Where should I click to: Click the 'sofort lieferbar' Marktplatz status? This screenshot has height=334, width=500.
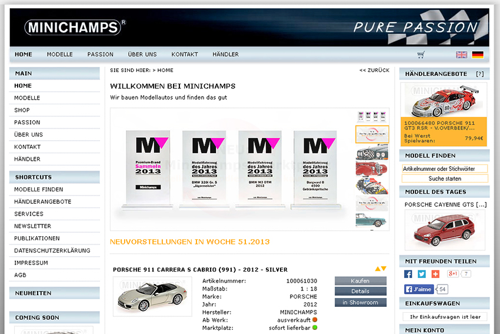289,328
